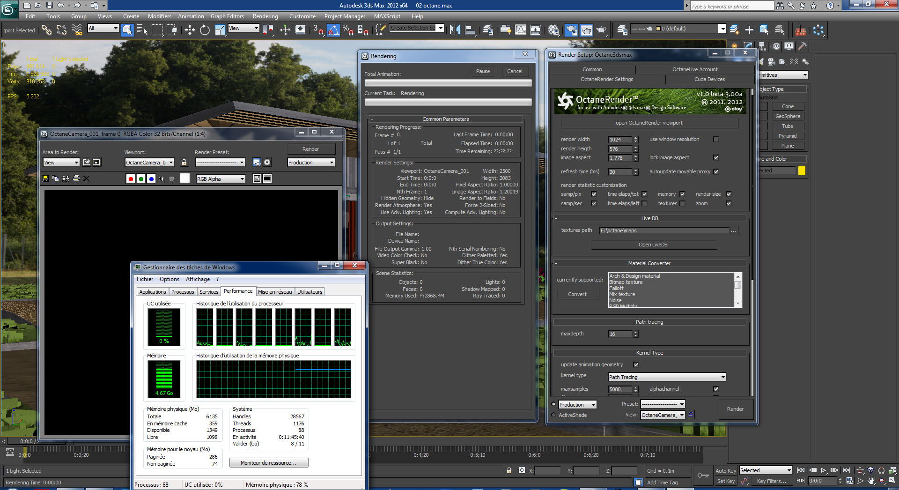
Task: Open the kernel type dropdown
Action: [667, 377]
